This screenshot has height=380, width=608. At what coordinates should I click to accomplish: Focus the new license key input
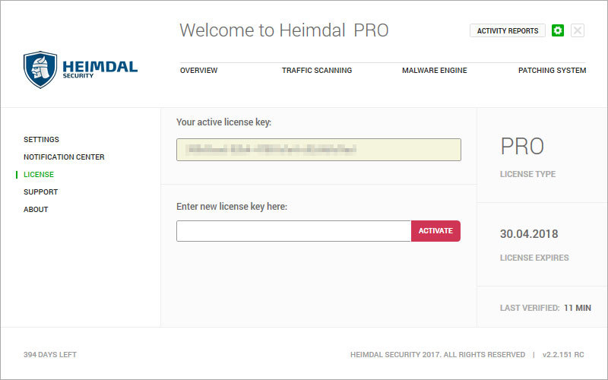293,231
